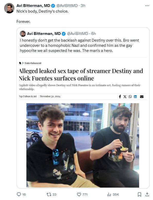Open the quoted tweet's small avatar
Image resolution: width=153 pixels, height=200 pixels.
[23, 34]
